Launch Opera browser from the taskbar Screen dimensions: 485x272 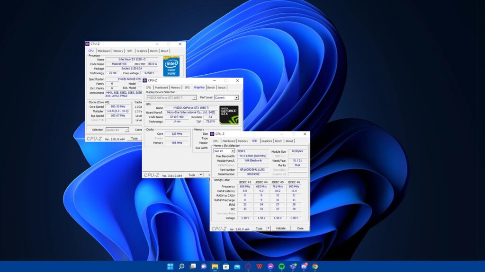point(248,266)
